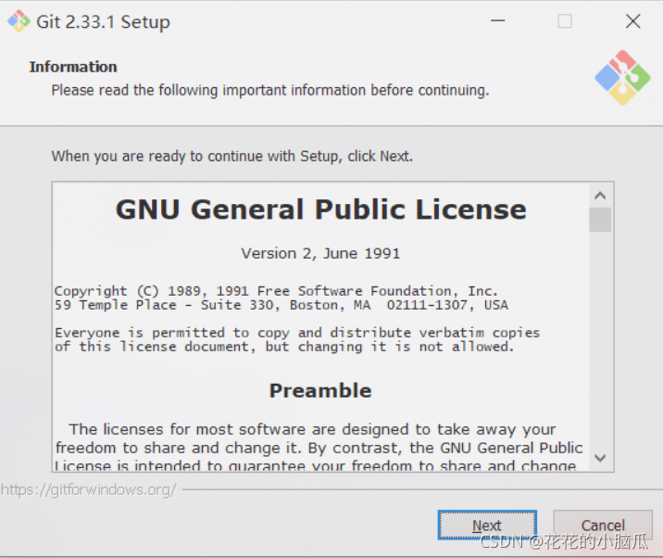
Task: Click the scroll up arrow of license text
Action: pyautogui.click(x=600, y=196)
